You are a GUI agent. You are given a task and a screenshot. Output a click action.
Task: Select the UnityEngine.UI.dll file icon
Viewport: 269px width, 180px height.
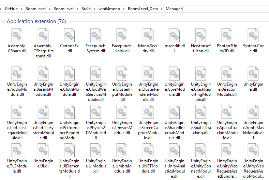click(43, 150)
